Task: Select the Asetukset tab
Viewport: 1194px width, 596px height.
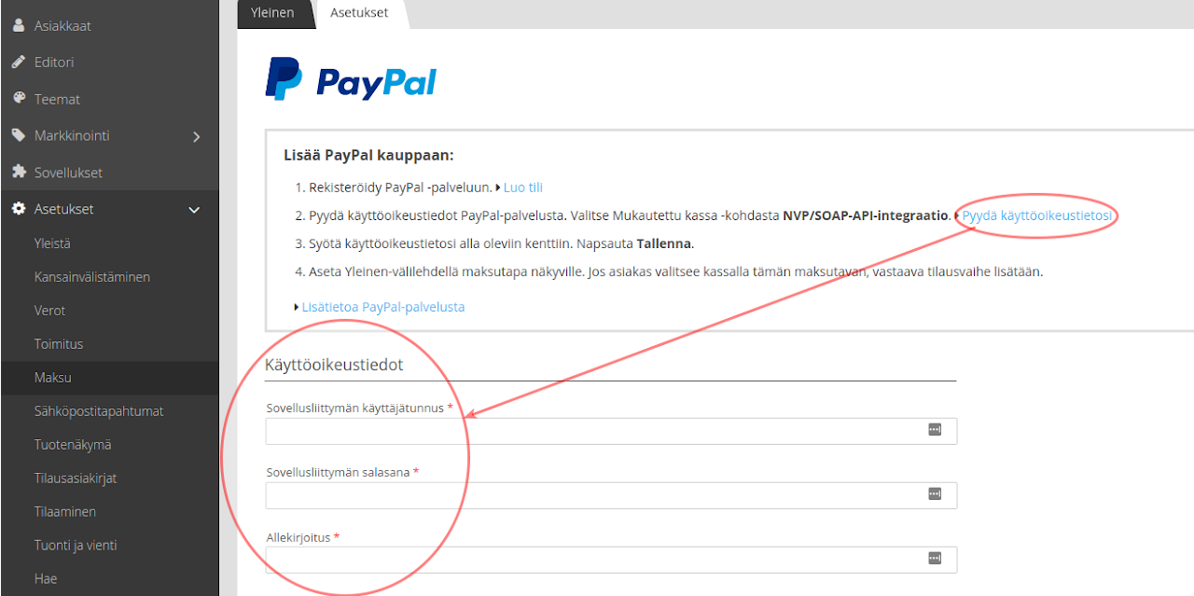Action: [359, 13]
